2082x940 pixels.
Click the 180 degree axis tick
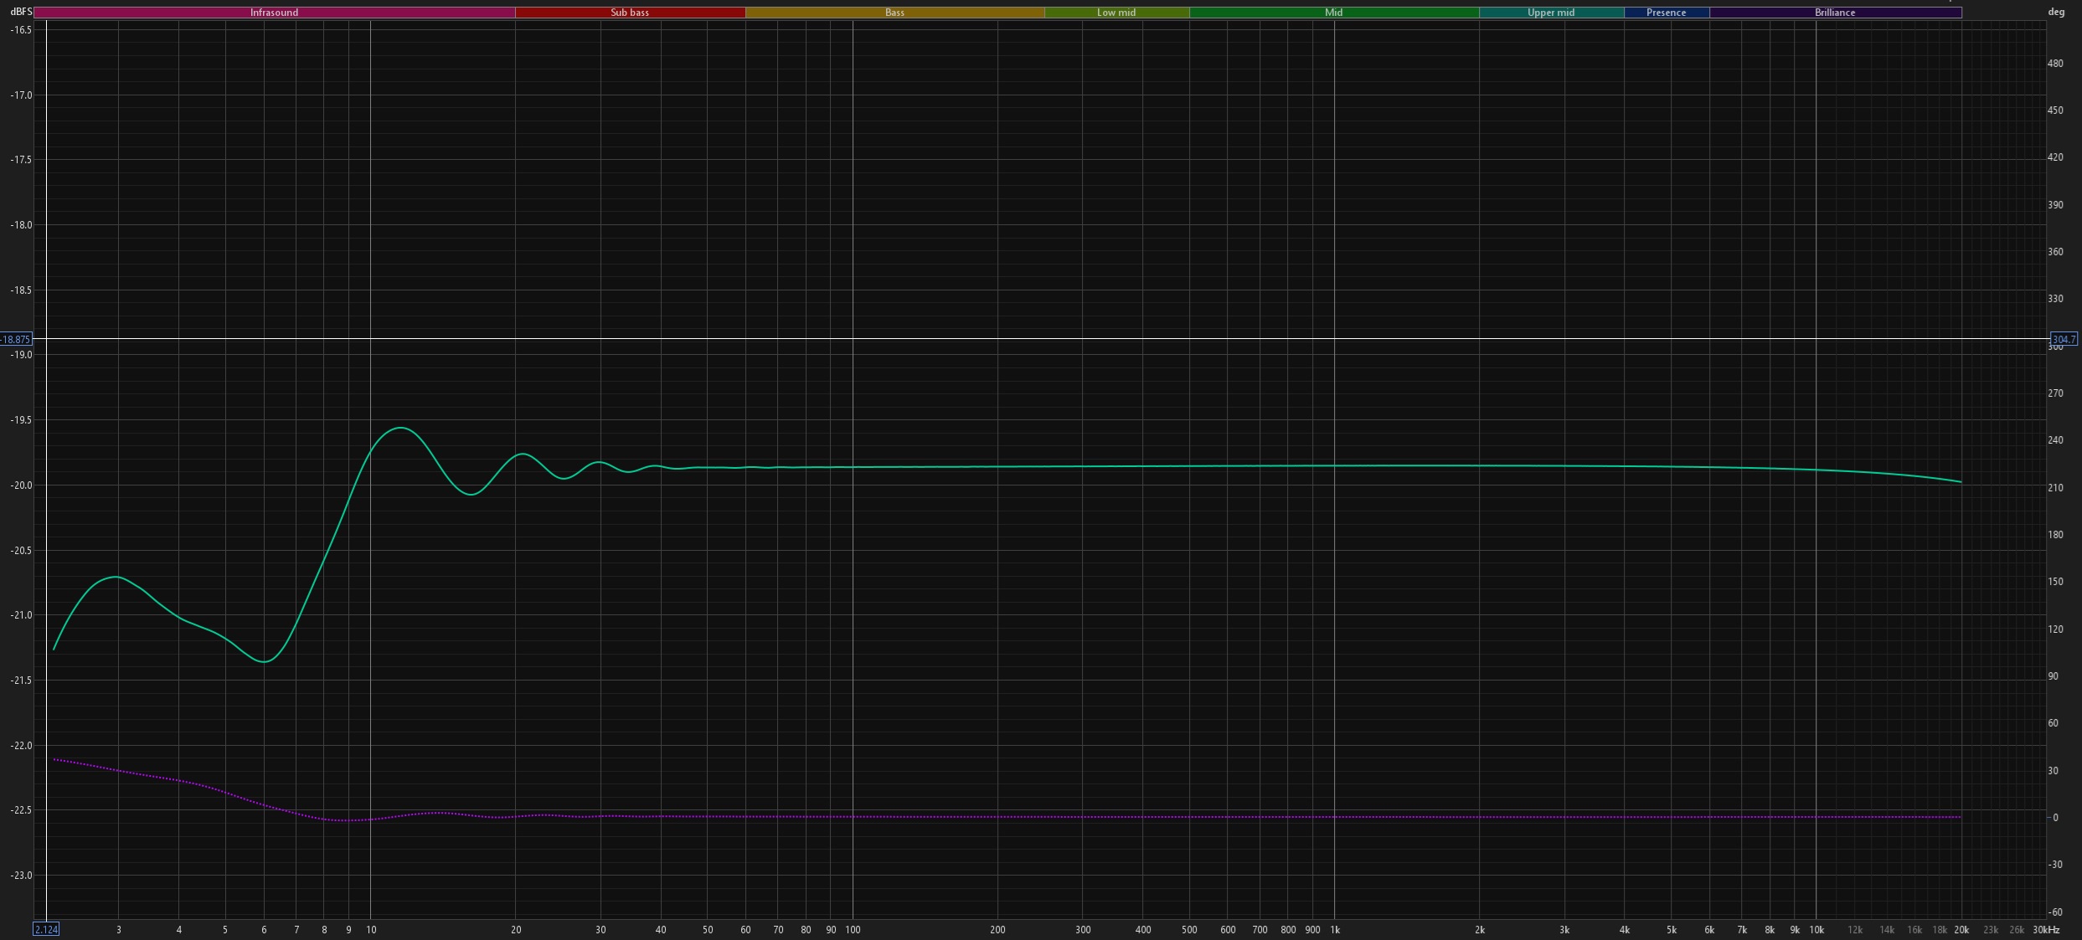click(2055, 535)
